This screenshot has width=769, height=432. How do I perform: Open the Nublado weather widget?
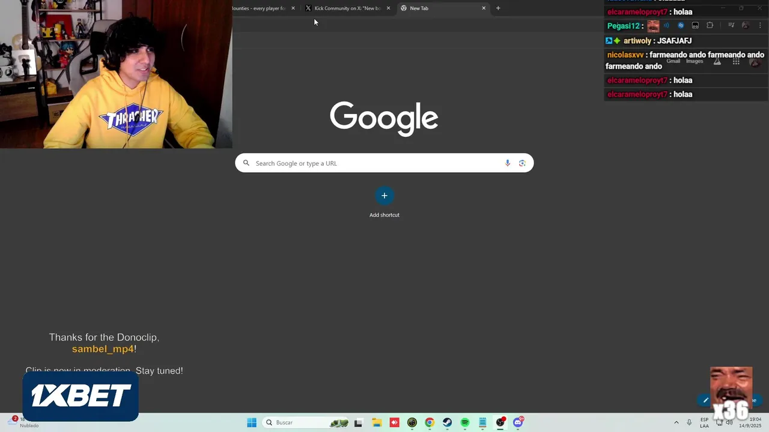point(24,422)
